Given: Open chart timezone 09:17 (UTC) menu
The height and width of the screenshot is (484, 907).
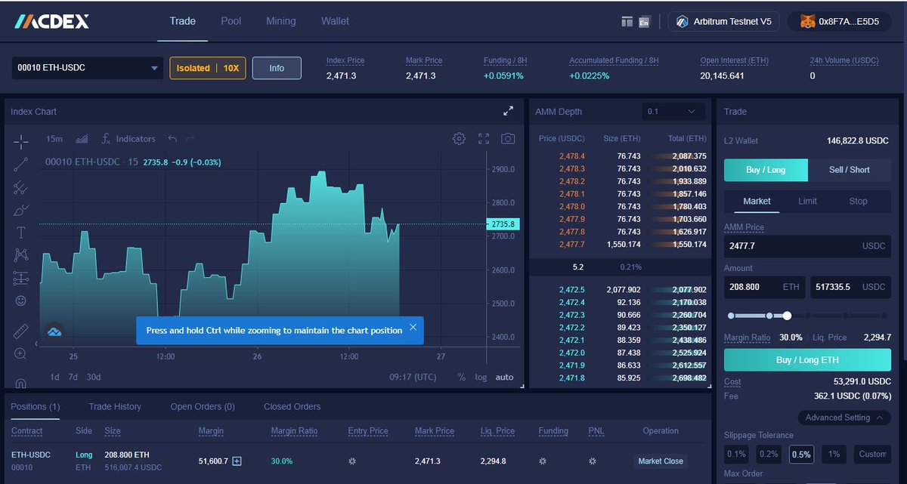Looking at the screenshot, I should (x=413, y=377).
